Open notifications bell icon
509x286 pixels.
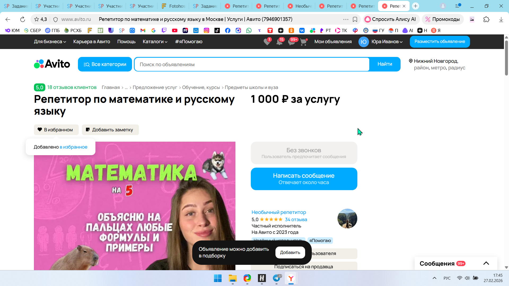tap(279, 42)
